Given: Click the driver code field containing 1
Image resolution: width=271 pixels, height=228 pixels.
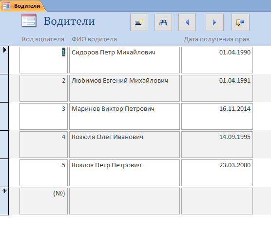Looking at the screenshot, I should [x=43, y=60].
